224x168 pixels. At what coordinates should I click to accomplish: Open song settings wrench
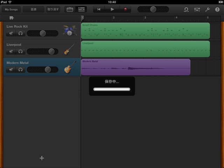pyautogui.click(x=207, y=9)
